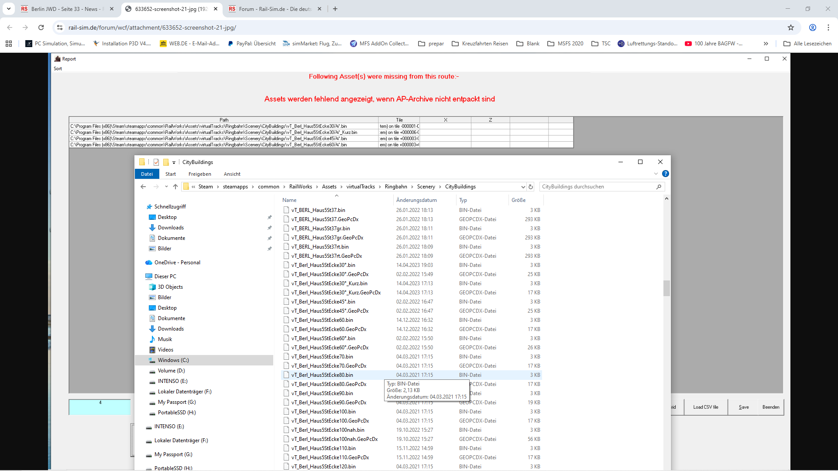
Task: Click the Explorer help question mark icon
Action: [x=666, y=174]
